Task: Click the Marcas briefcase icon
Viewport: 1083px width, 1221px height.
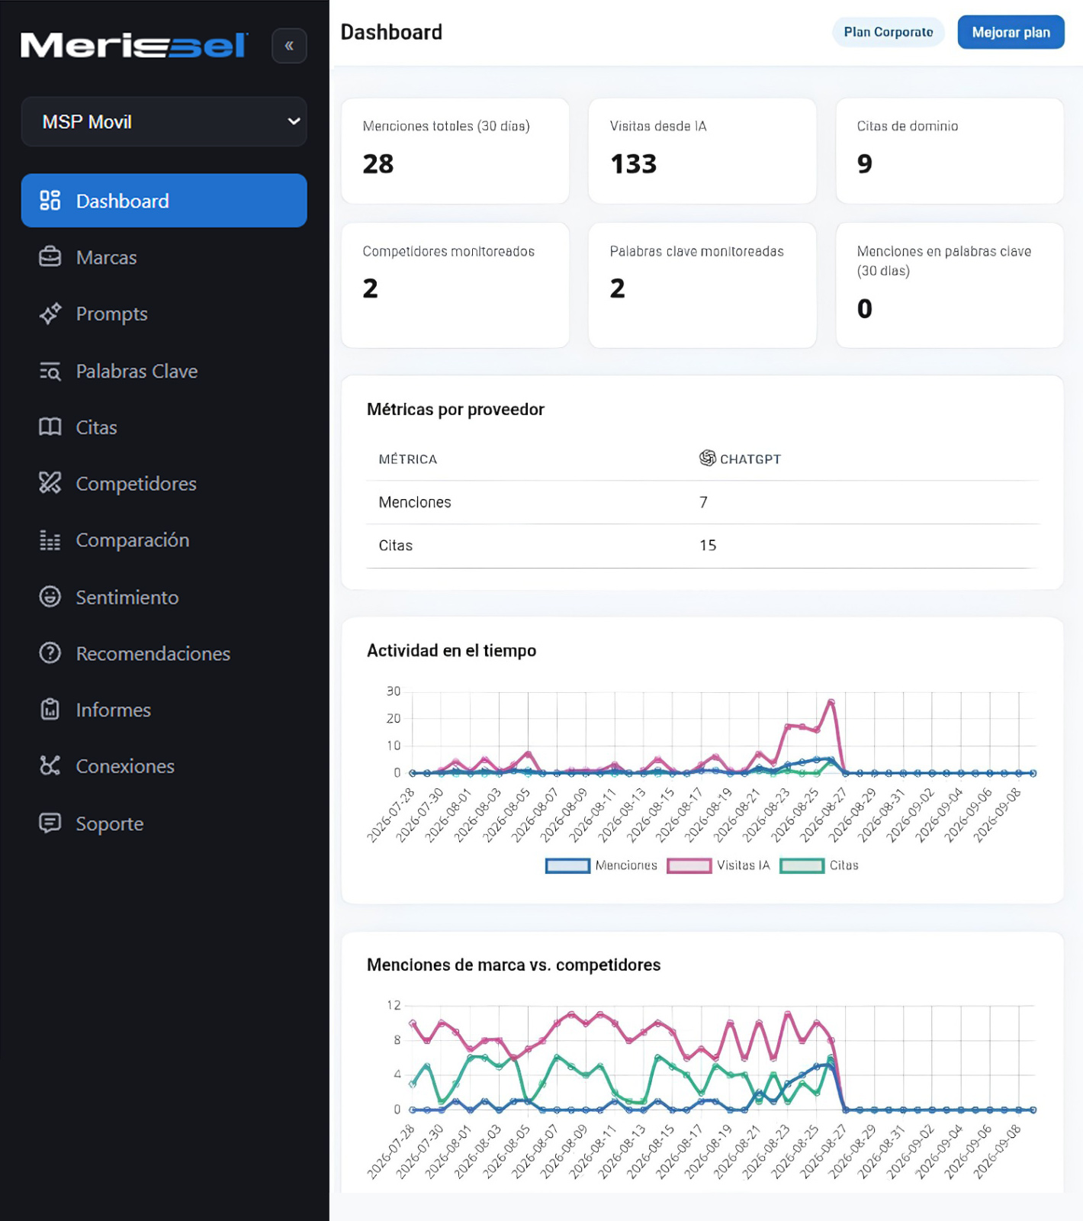Action: pyautogui.click(x=50, y=257)
